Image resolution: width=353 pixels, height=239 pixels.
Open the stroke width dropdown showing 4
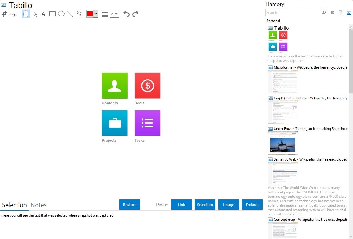coord(115,14)
